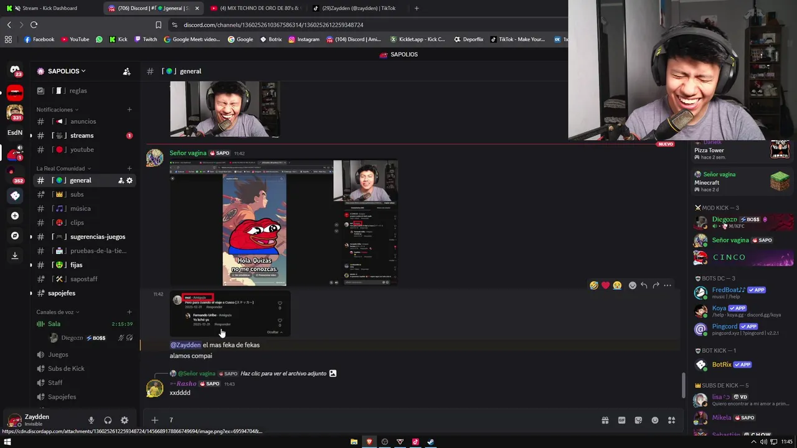Open Instagram bookmark
The image size is (797, 448).
pos(304,39)
